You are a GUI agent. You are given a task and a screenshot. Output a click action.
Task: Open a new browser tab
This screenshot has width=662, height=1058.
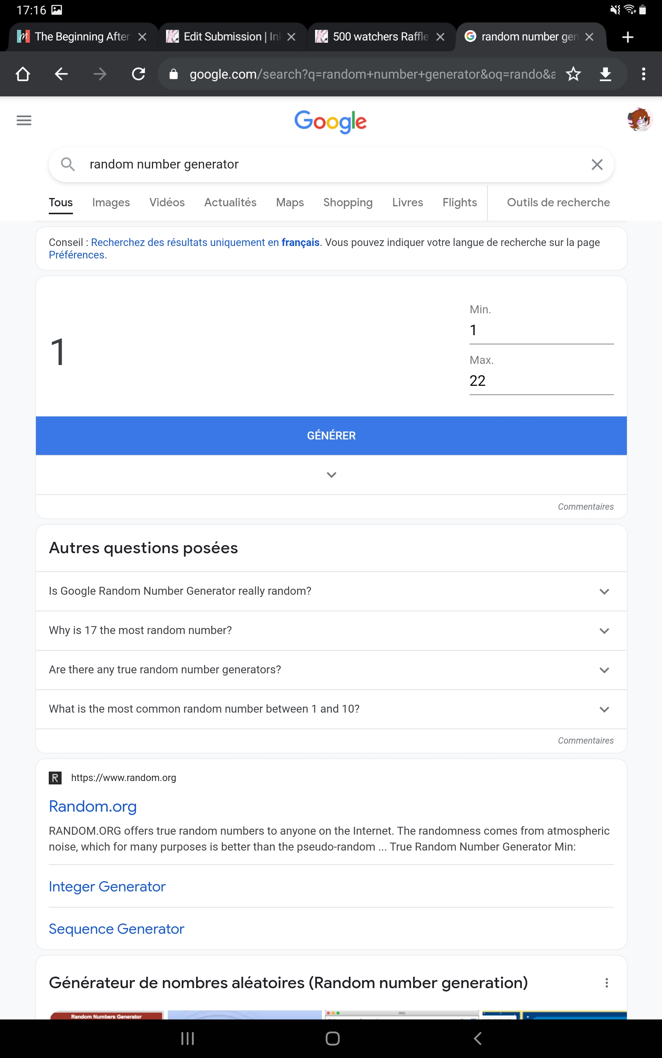(627, 37)
